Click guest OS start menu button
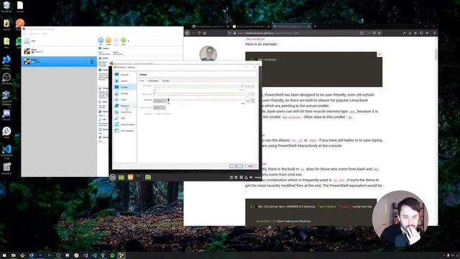Viewport: 460px width, 259px height. tap(112, 177)
